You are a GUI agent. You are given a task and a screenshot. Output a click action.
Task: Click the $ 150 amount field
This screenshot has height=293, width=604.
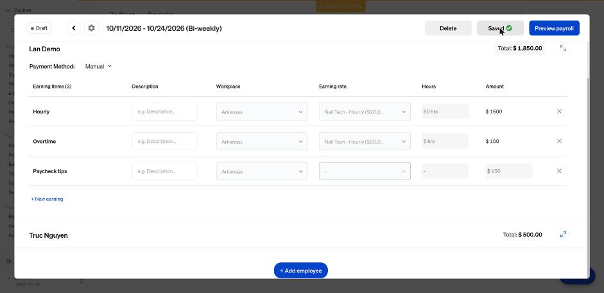coord(509,171)
